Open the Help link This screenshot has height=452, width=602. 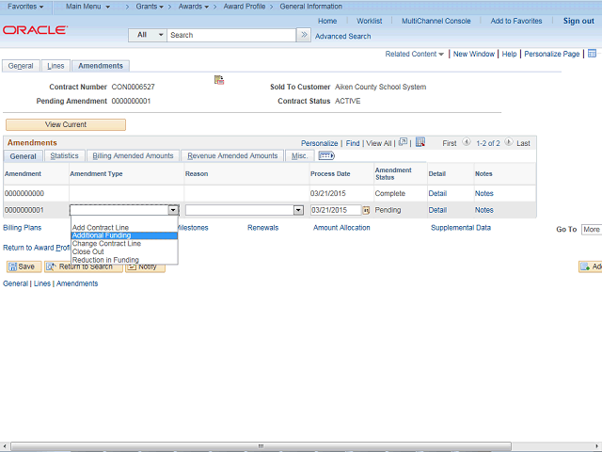pyautogui.click(x=509, y=55)
